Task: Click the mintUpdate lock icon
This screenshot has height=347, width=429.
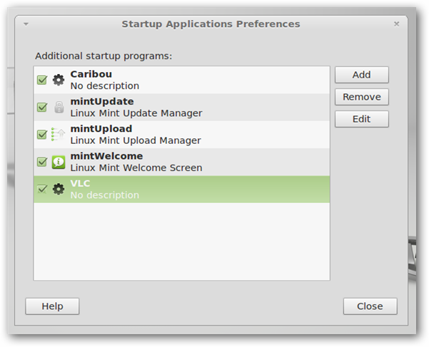Action: point(59,108)
